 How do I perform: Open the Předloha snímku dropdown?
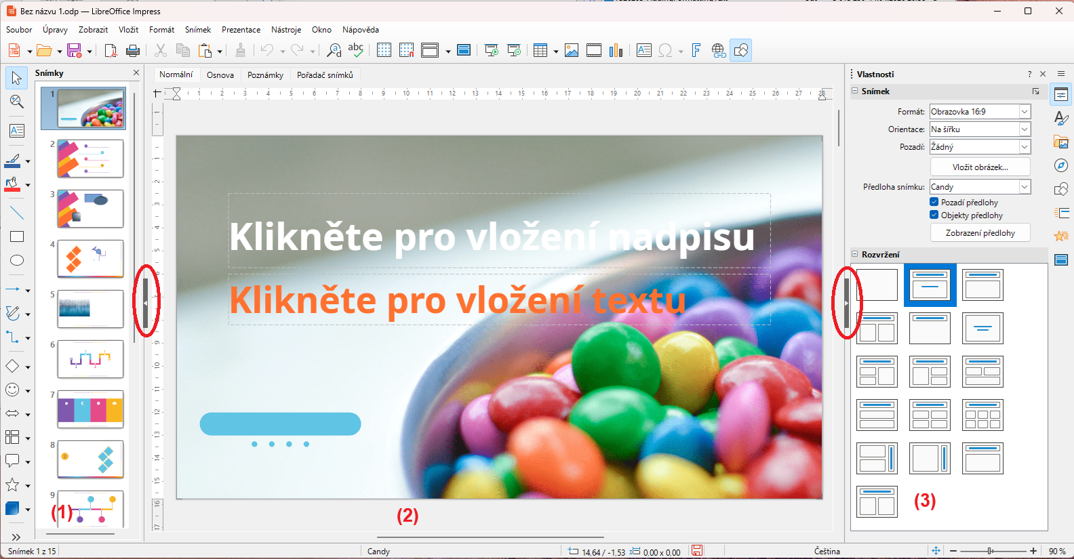[980, 186]
